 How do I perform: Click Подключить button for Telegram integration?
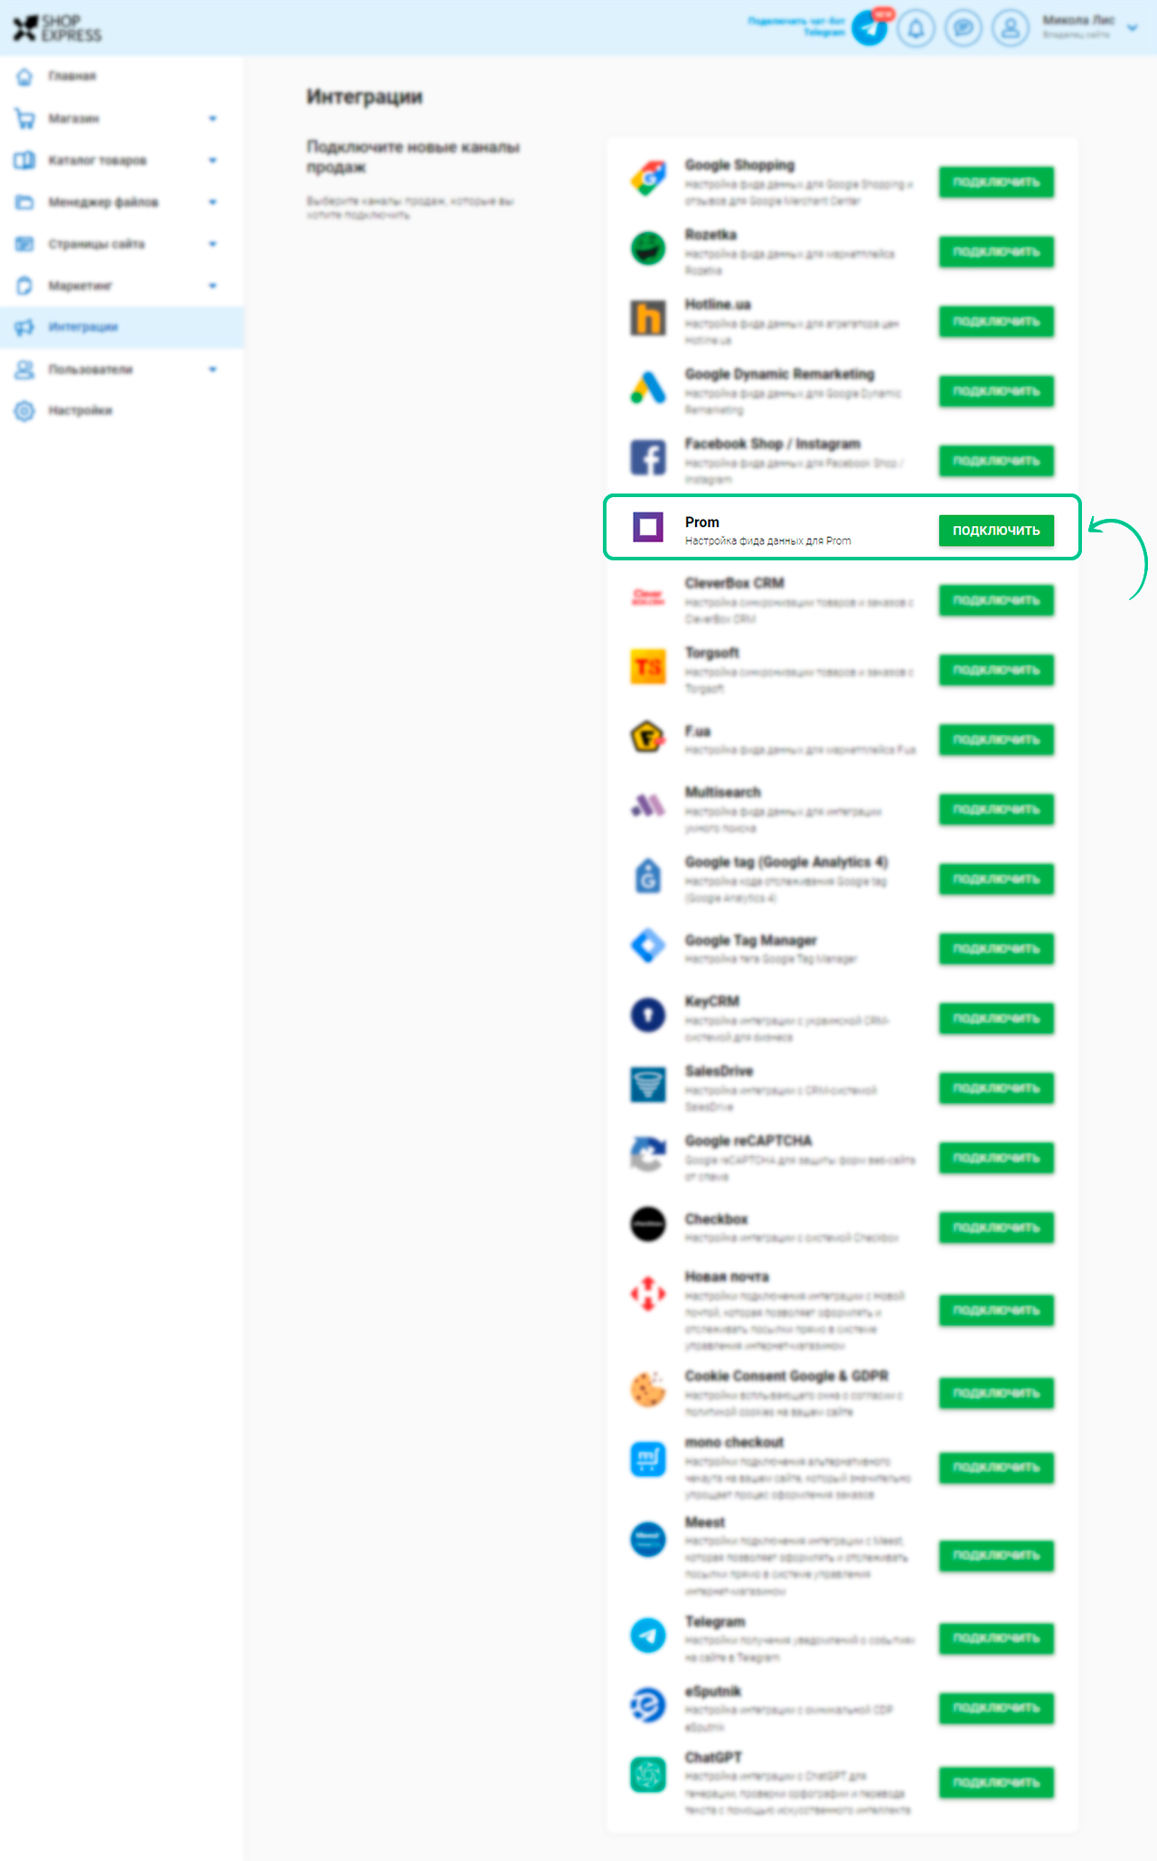996,1638
